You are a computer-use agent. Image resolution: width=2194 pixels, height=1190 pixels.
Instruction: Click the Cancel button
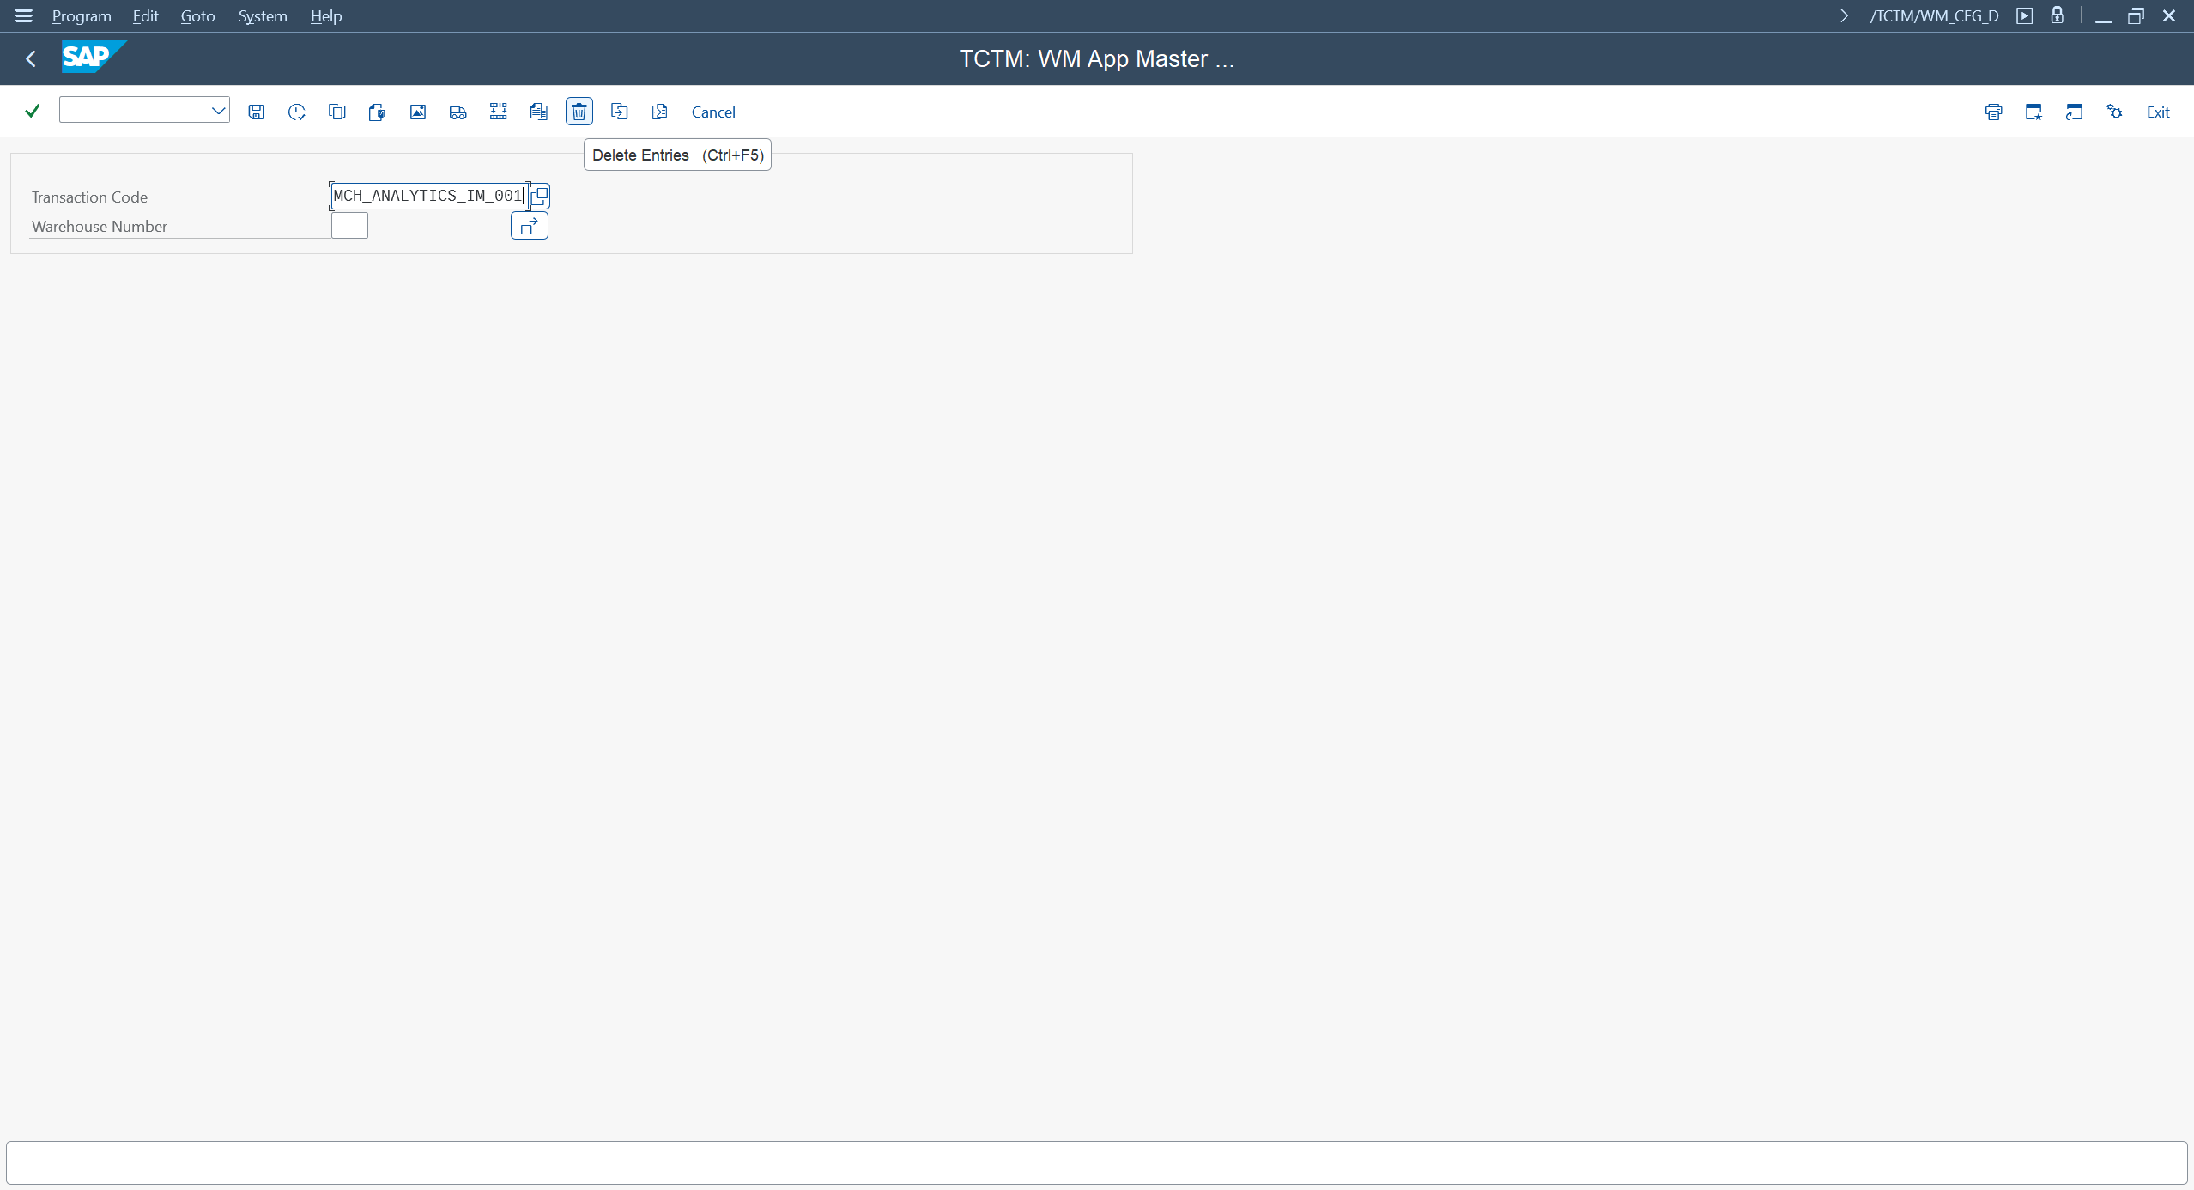(712, 112)
